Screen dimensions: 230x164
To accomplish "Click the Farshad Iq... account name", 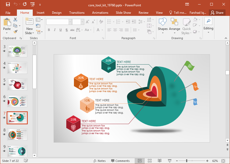I will click(x=198, y=13).
